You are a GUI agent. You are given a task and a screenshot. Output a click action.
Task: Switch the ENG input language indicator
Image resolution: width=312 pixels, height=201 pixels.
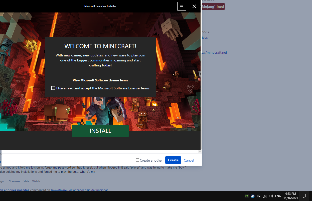(278, 196)
